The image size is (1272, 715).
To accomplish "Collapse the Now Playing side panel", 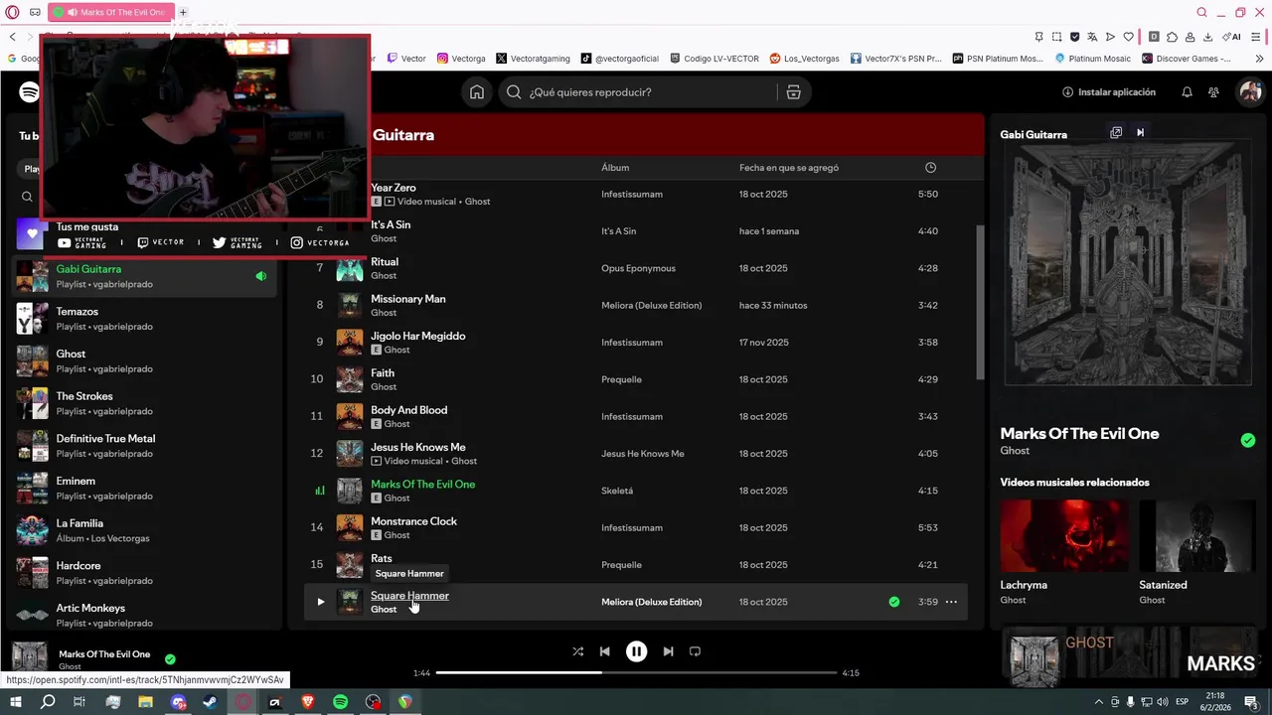I will [1140, 133].
